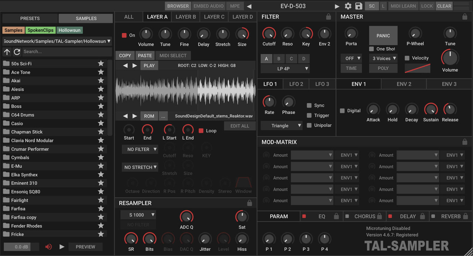This screenshot has width=473, height=256.
Task: Click the Chorus lock icon
Action: coord(379,216)
